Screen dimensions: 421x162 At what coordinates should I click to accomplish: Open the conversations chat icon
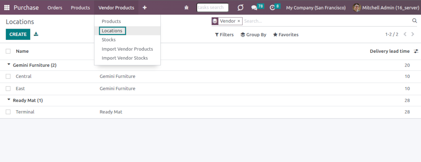254,7
